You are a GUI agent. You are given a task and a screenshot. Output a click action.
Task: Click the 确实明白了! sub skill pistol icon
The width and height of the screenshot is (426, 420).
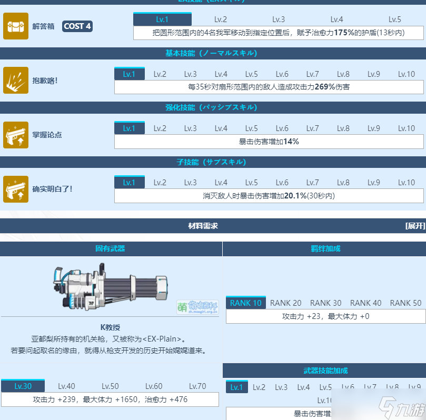(x=16, y=188)
